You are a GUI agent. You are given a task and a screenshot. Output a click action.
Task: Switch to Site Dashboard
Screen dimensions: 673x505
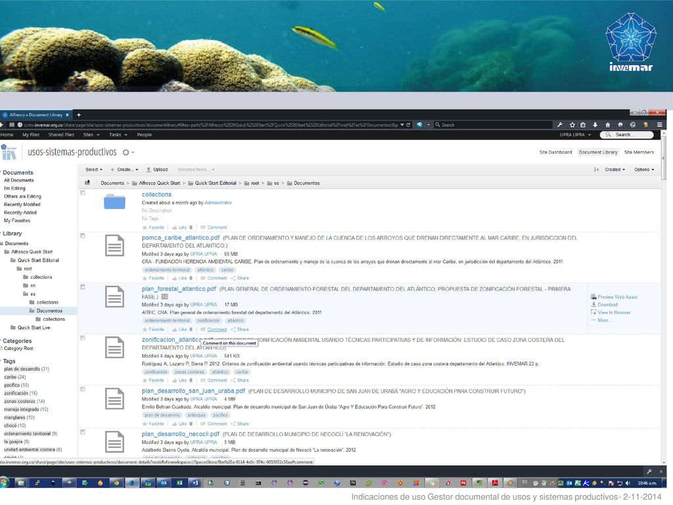[x=556, y=153]
